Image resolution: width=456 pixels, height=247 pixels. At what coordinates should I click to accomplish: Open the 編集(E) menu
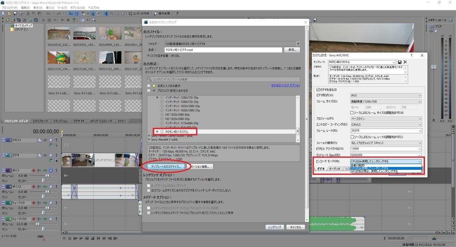25,8
